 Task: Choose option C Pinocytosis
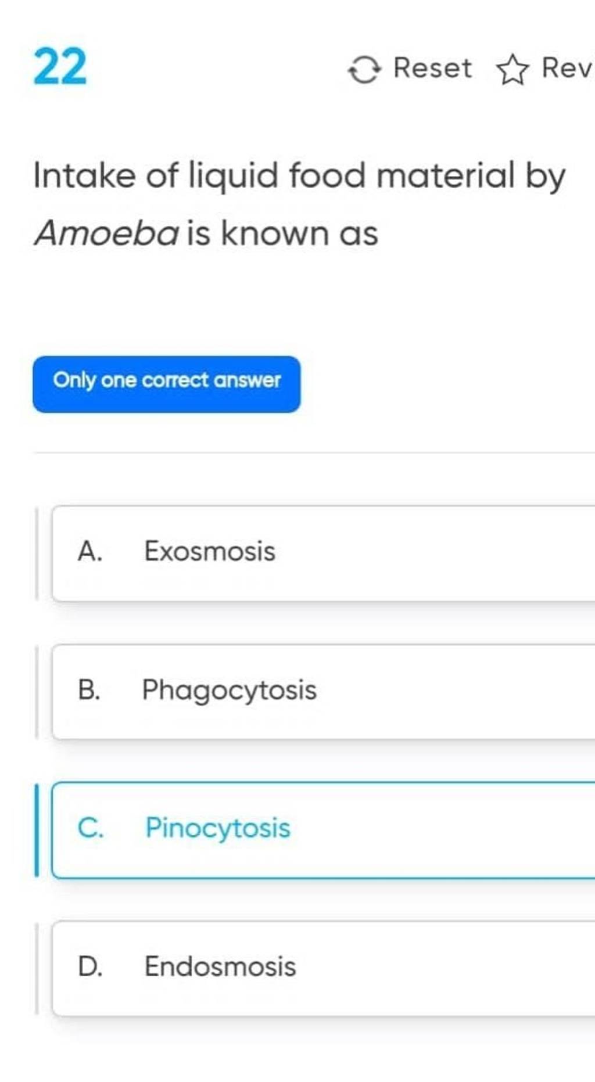[x=324, y=829]
